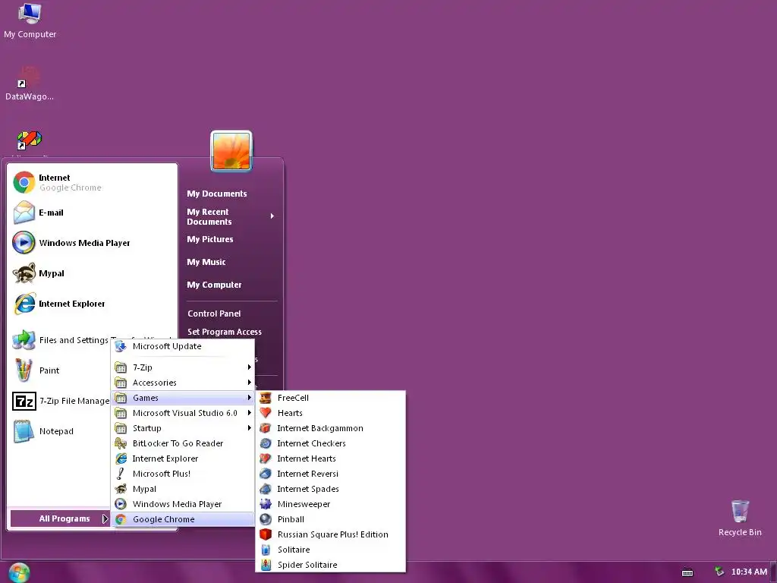Click the 7-Zip File Manager icon
Viewport: 777px width, 583px height.
coord(24,401)
